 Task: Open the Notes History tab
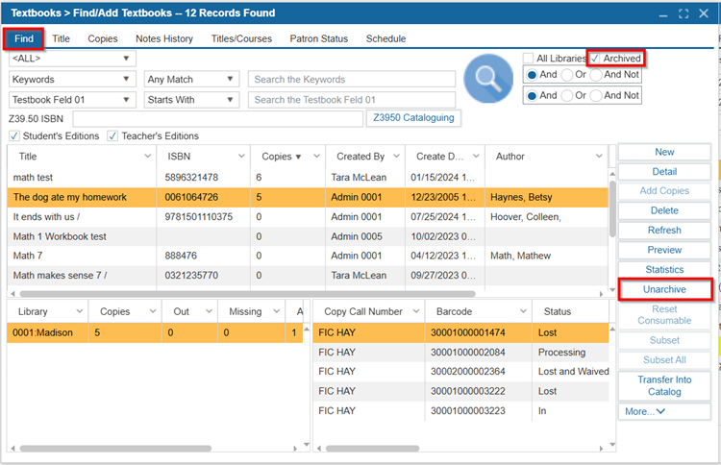click(x=164, y=38)
